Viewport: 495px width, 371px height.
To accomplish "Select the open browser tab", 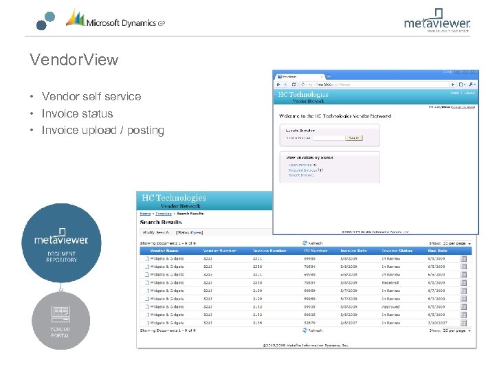I will [300, 77].
